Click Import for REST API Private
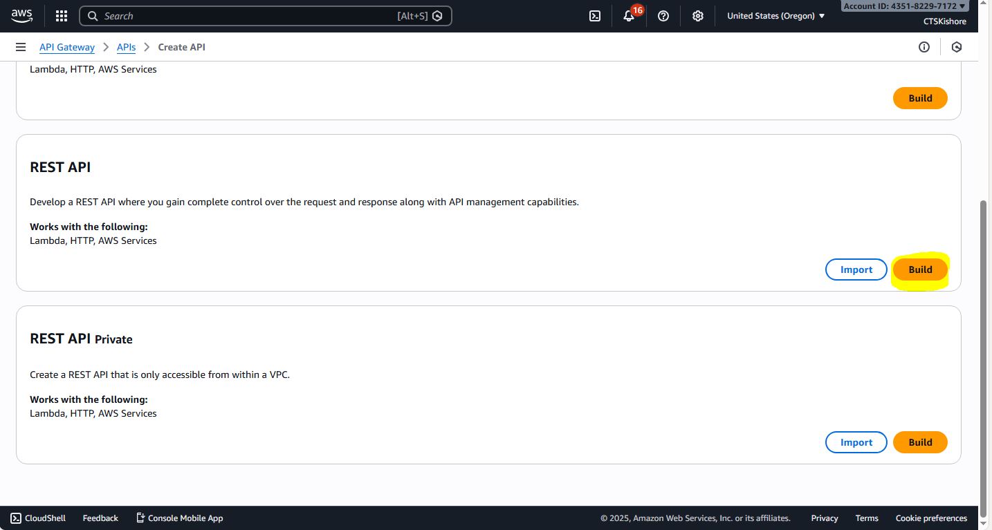Screen dimensions: 992x530 [856, 442]
